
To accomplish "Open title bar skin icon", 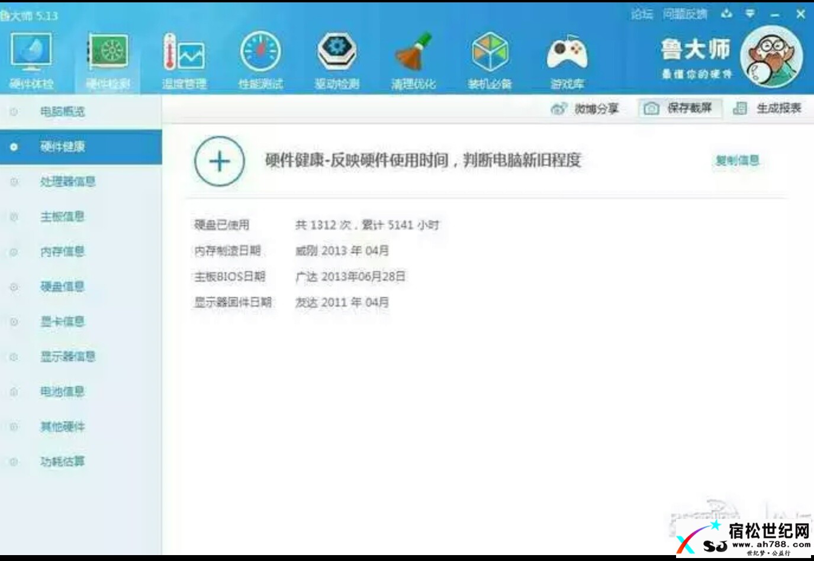I will pos(726,14).
